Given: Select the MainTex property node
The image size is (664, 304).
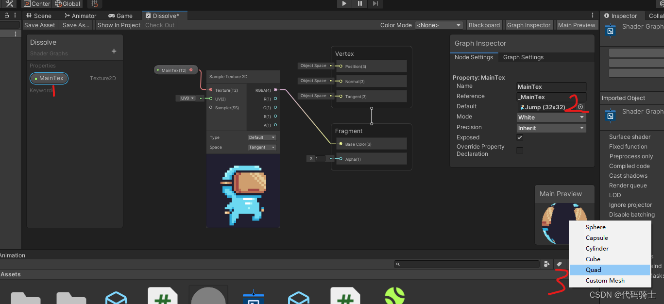Looking at the screenshot, I should pos(49,78).
